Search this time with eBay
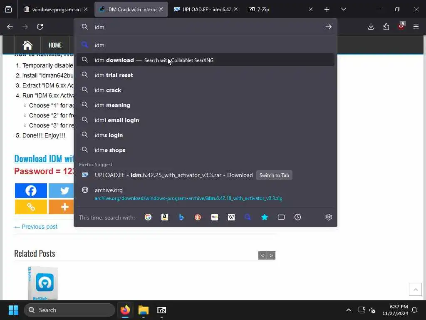This screenshot has height=320, width=426. coord(215,217)
